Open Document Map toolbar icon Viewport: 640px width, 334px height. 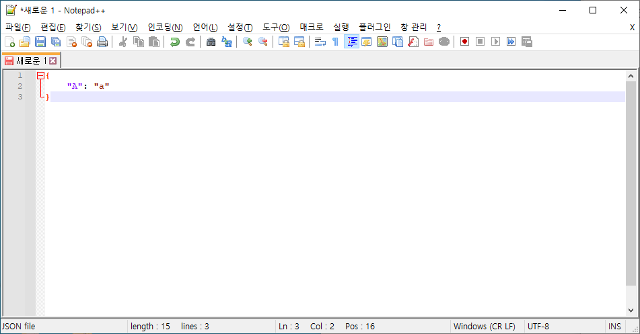click(x=382, y=42)
